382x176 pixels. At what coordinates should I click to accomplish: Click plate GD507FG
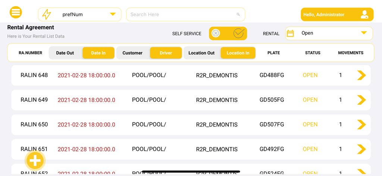coord(272,124)
